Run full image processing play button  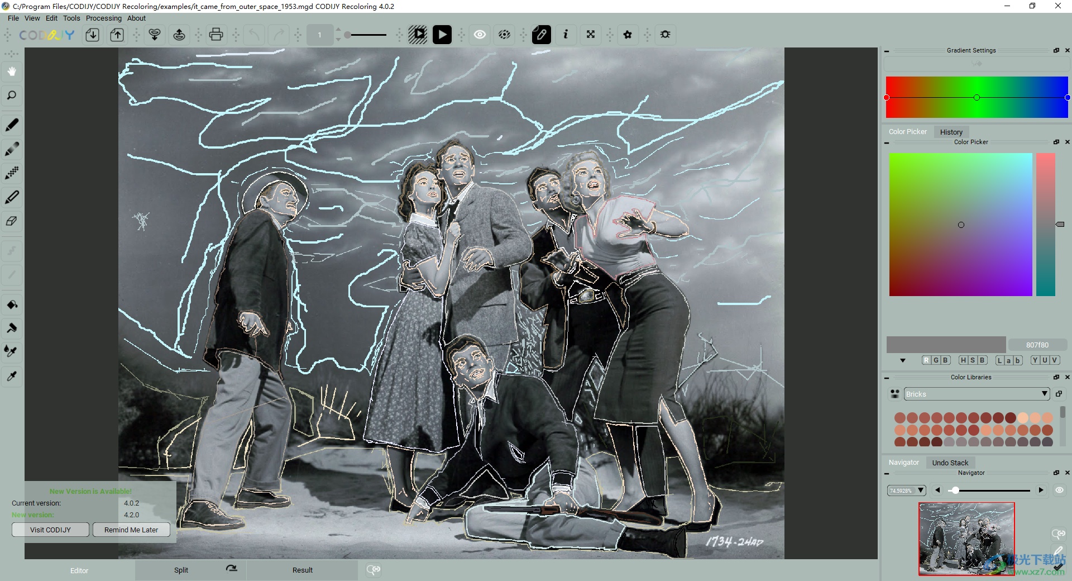point(442,35)
